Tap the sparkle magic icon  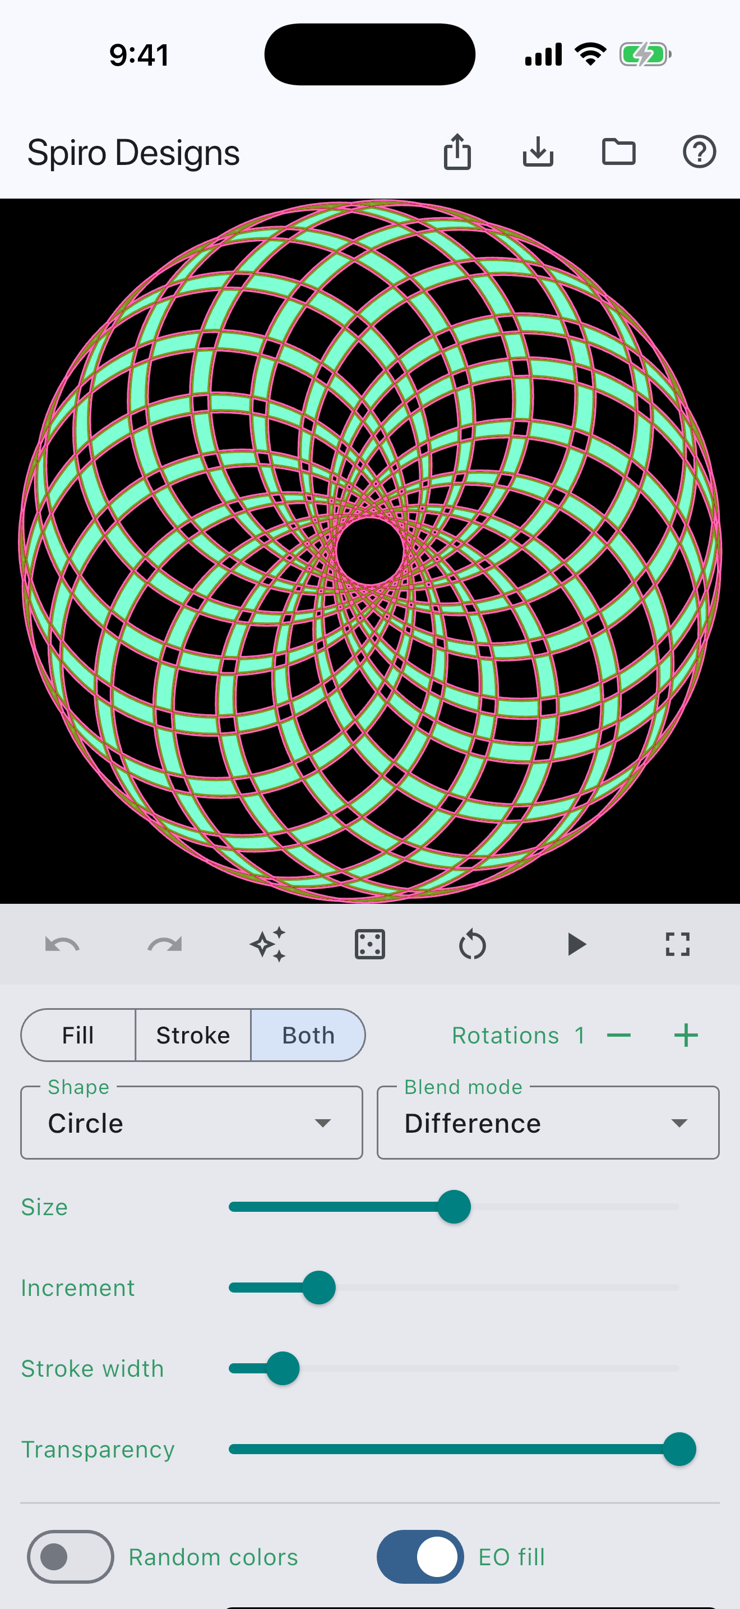coord(267,944)
